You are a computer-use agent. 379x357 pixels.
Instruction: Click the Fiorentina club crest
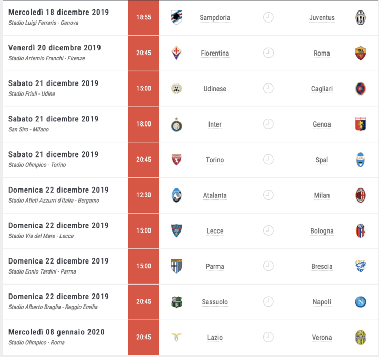[x=176, y=53]
